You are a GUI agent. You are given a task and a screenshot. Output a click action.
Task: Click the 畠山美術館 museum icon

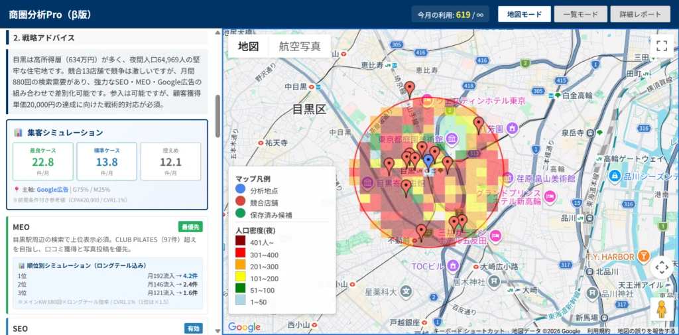pyautogui.click(x=507, y=178)
